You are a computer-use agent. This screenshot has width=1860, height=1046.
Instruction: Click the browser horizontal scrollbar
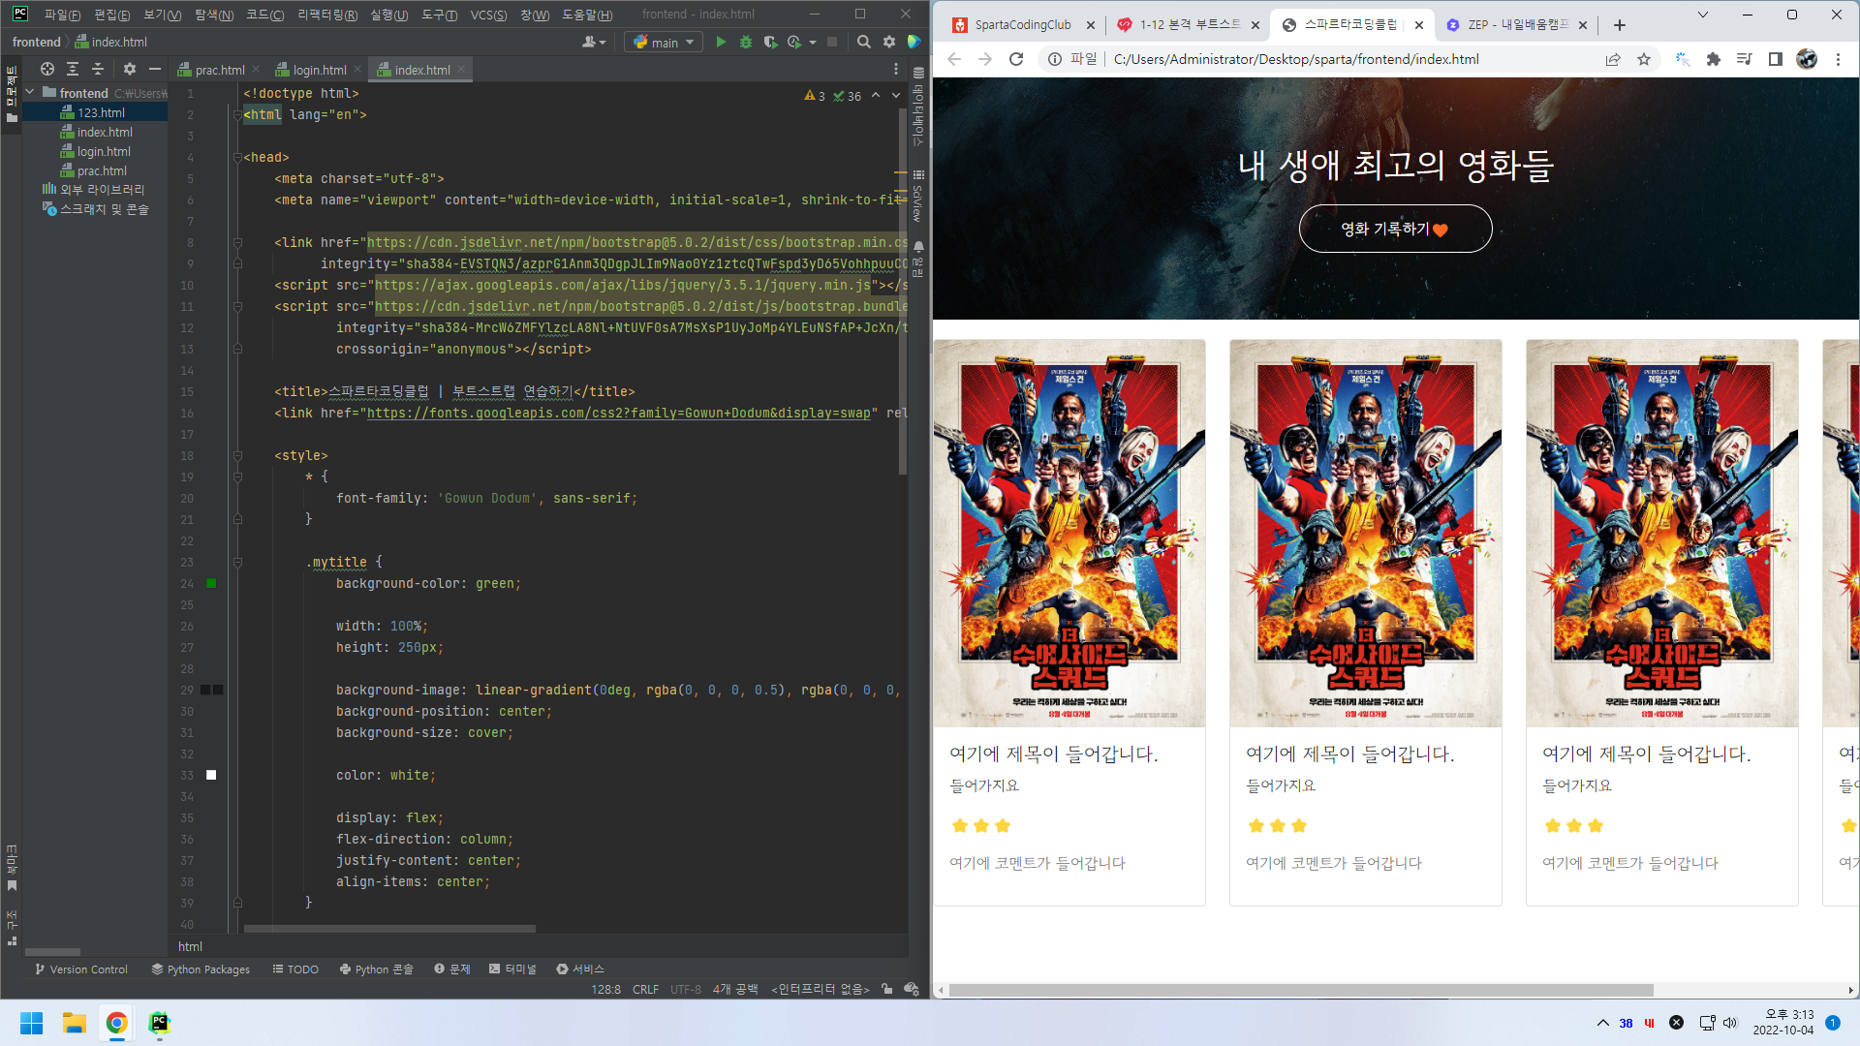tap(1301, 990)
